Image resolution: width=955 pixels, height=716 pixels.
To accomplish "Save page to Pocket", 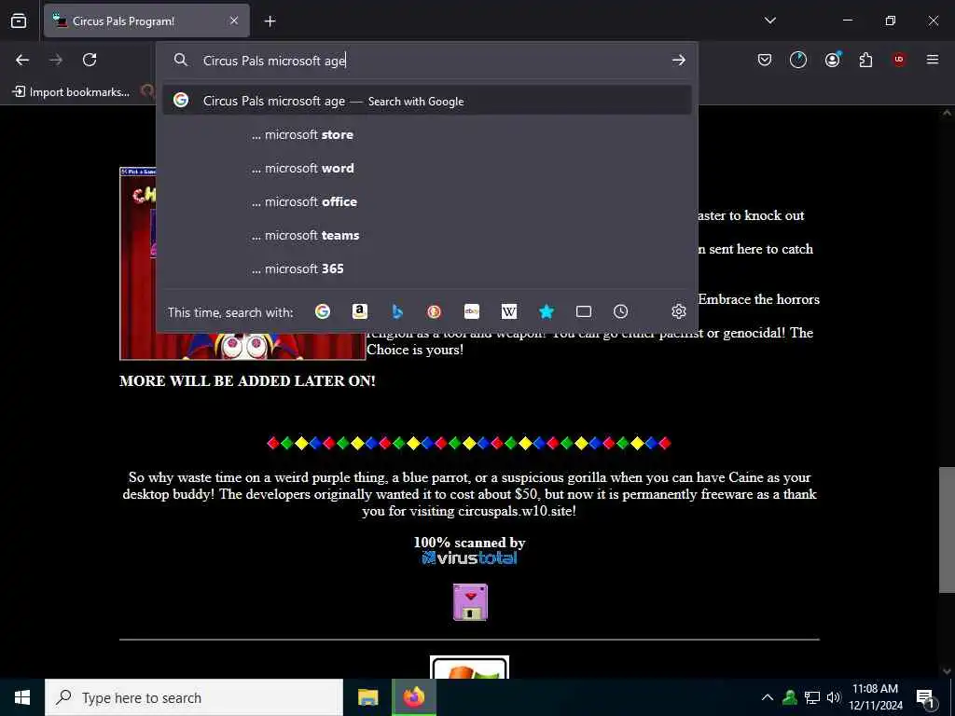I will [x=765, y=60].
